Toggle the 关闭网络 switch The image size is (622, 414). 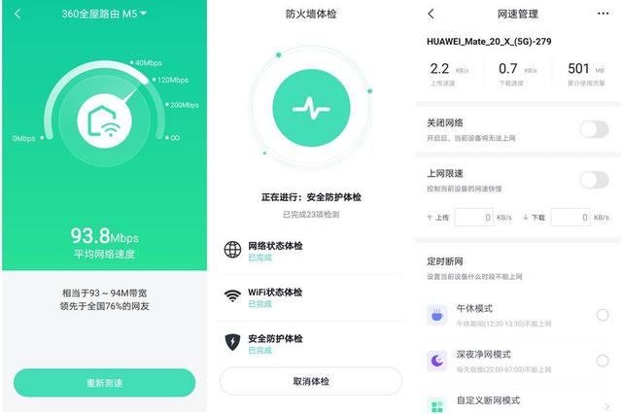[594, 129]
